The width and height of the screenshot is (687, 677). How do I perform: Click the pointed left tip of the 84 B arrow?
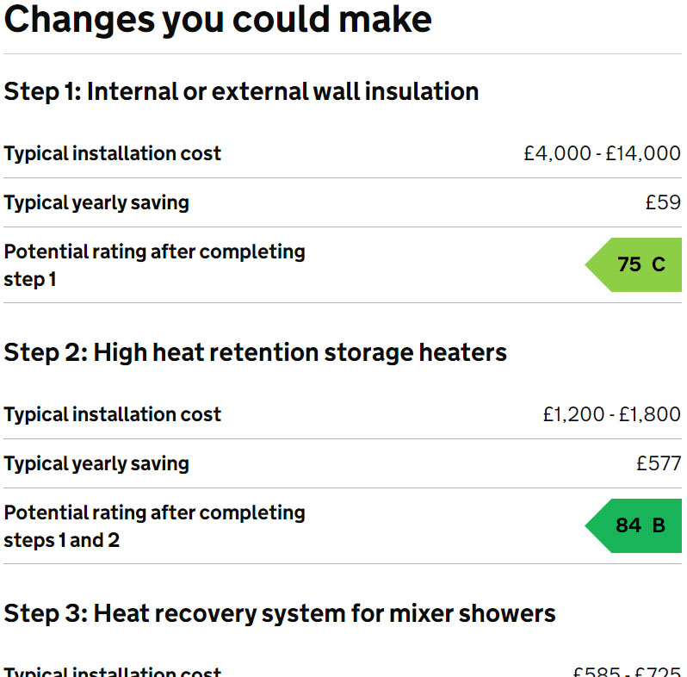pos(590,525)
